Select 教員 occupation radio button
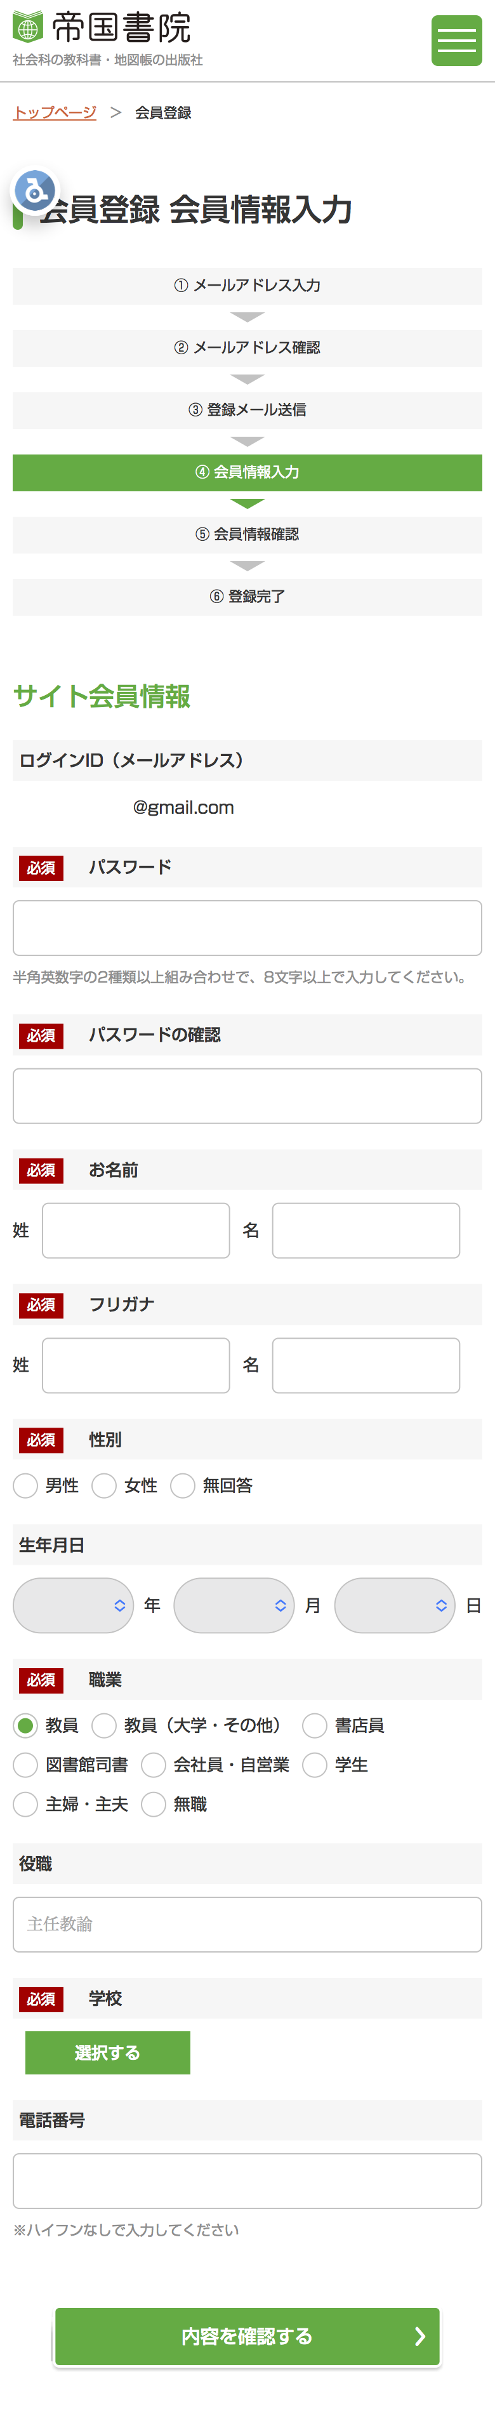Image resolution: width=495 pixels, height=2428 pixels. pyautogui.click(x=27, y=1726)
